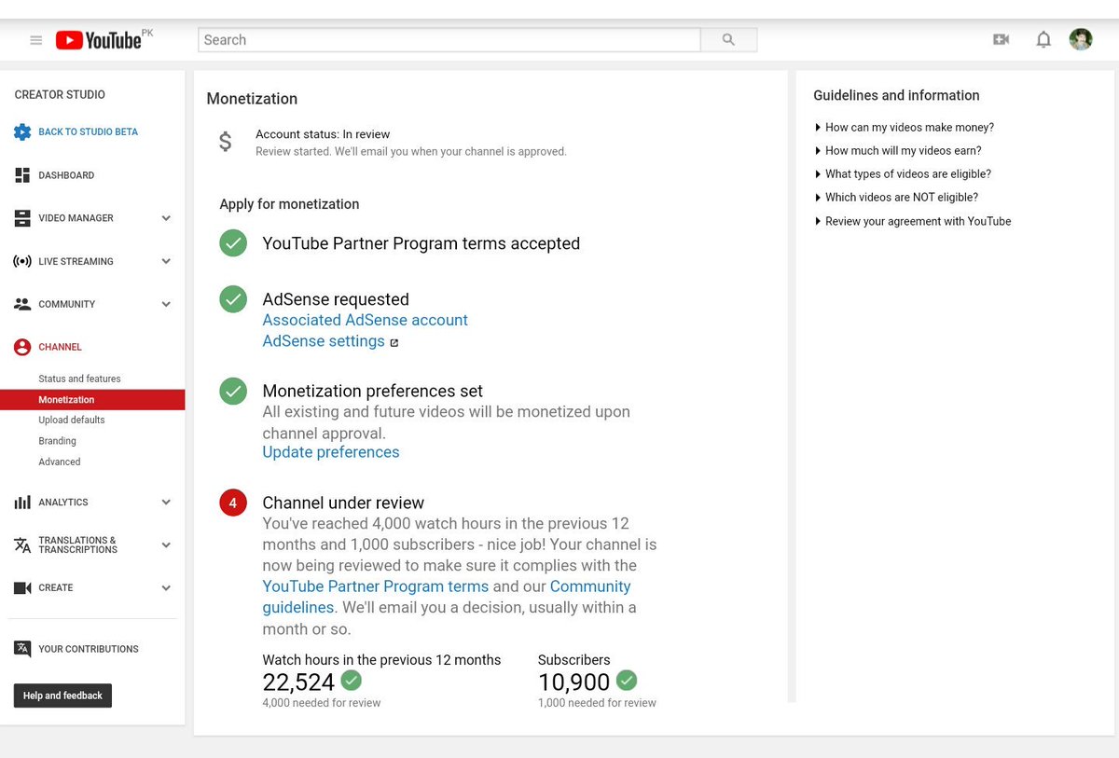Click the 10,900 subscribers value
The width and height of the screenshot is (1119, 758).
coord(573,682)
